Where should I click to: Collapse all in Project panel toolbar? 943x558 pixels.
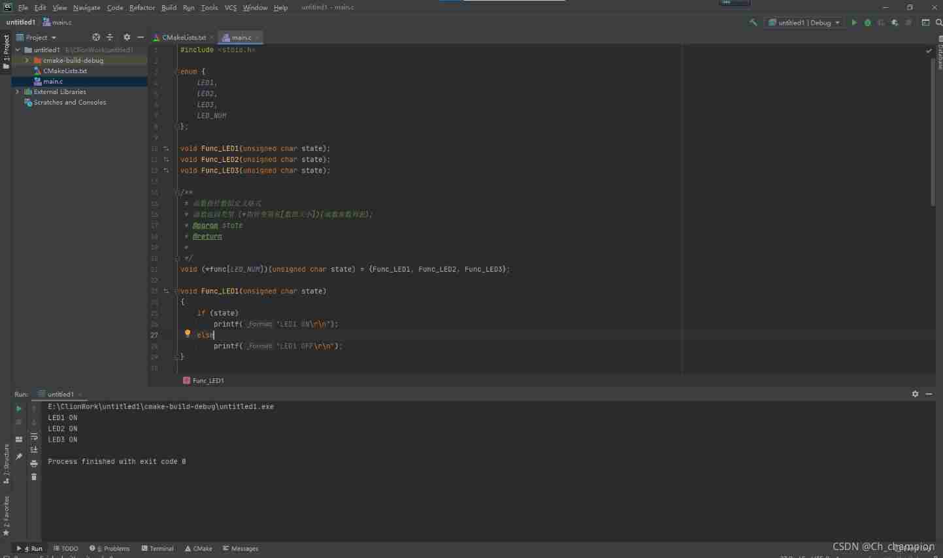pyautogui.click(x=110, y=37)
